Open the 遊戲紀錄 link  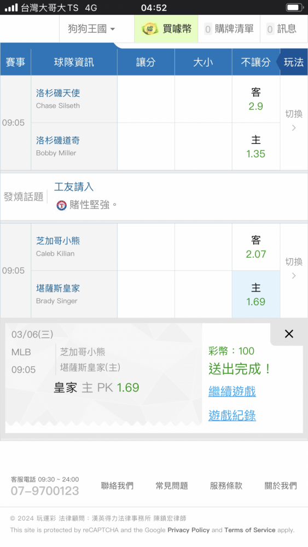232,416
